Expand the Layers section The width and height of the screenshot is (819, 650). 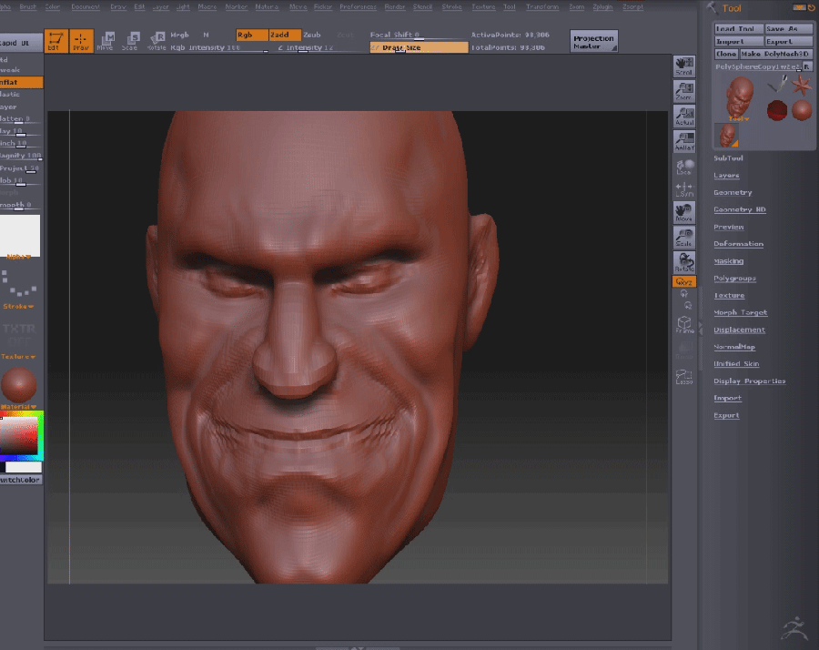pyautogui.click(x=726, y=175)
